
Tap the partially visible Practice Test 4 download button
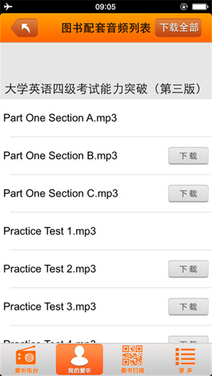click(x=188, y=340)
